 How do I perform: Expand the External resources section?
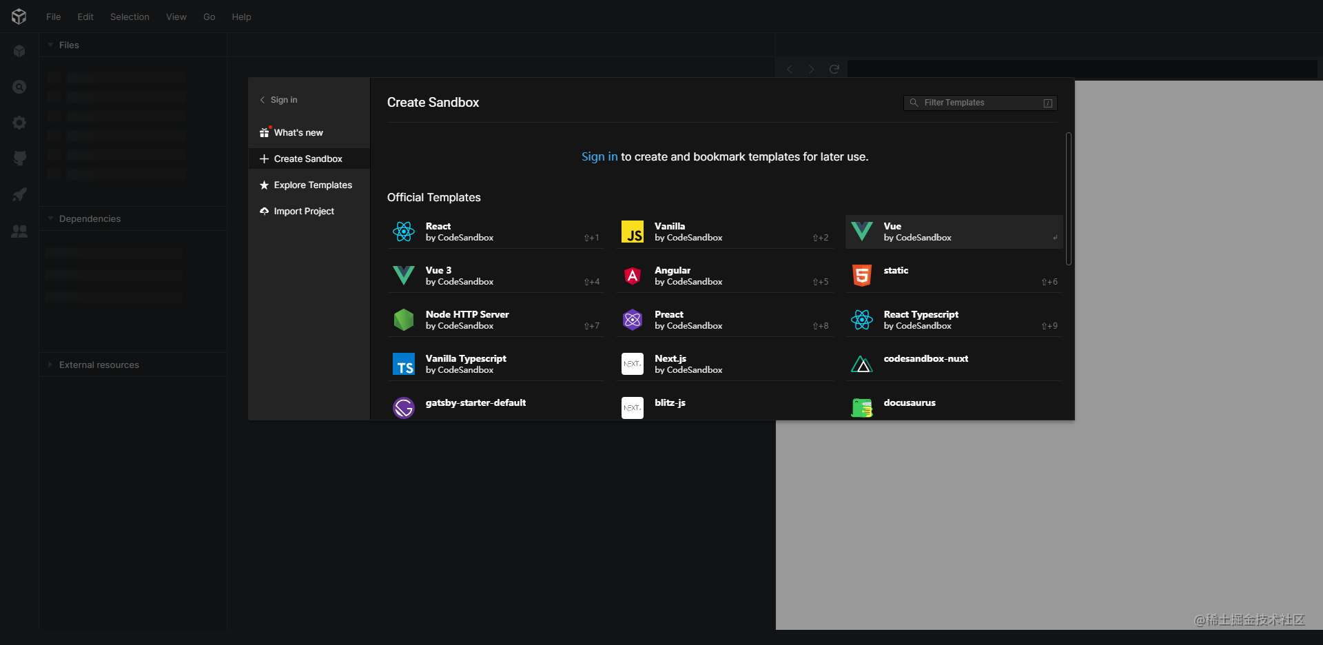click(49, 365)
